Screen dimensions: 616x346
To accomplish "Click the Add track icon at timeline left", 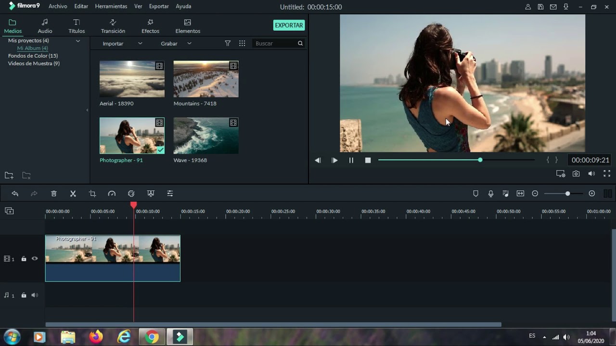I will [x=9, y=211].
